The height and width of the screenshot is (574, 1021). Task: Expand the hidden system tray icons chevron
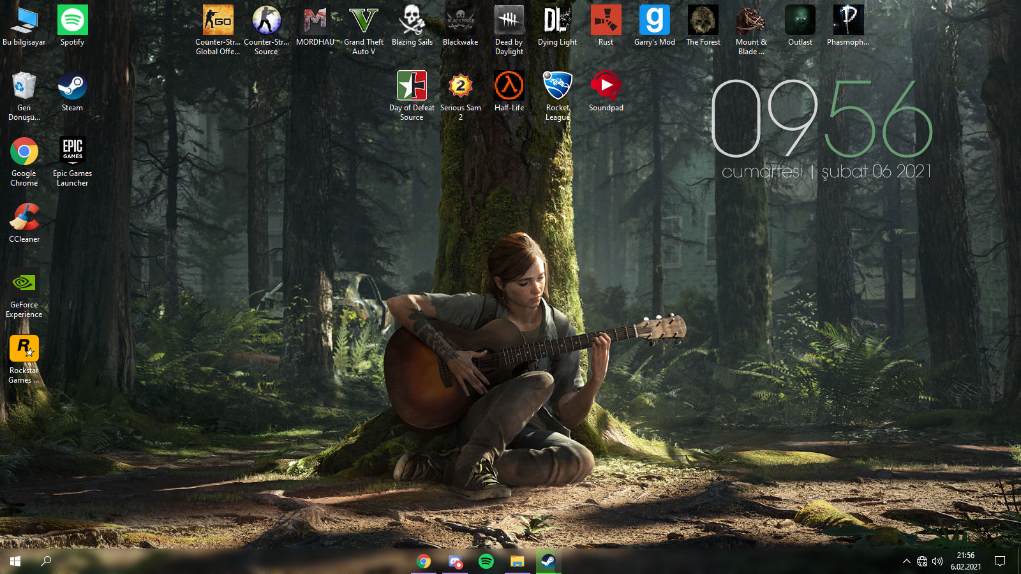pyautogui.click(x=906, y=561)
